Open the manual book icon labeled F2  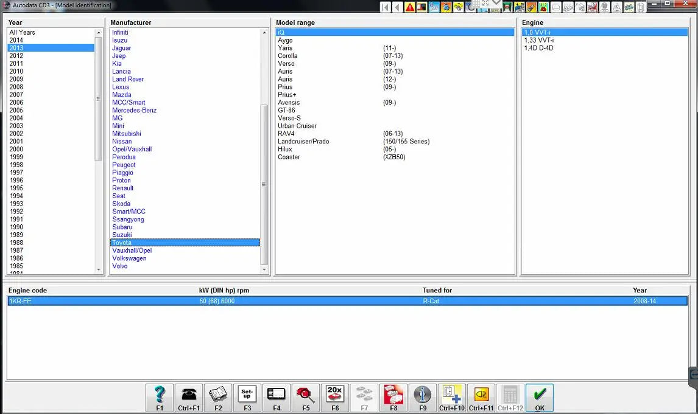pos(217,396)
